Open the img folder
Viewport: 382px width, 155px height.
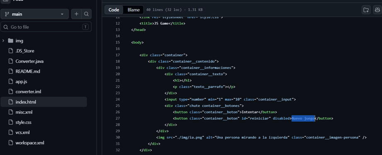tap(19, 41)
